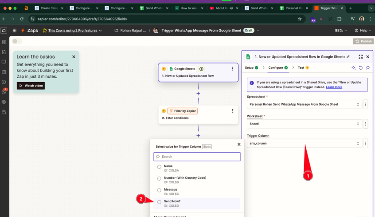Expand the step editor panel to fullscreen
375x217 pixels.
[360, 57]
